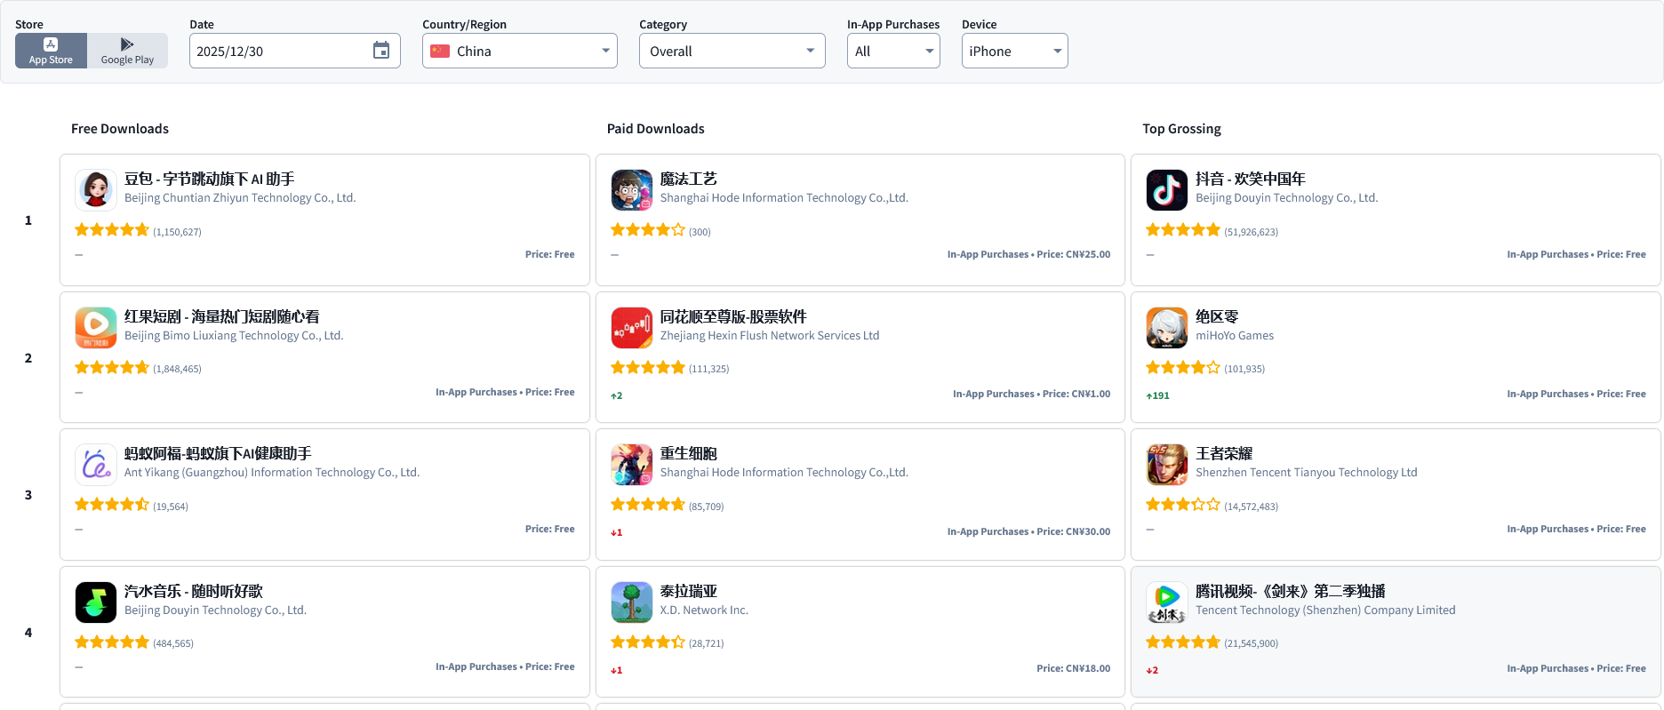Image resolution: width=1664 pixels, height=710 pixels.
Task: Open the 同花顺至尊版 stock app icon
Action: click(x=632, y=328)
